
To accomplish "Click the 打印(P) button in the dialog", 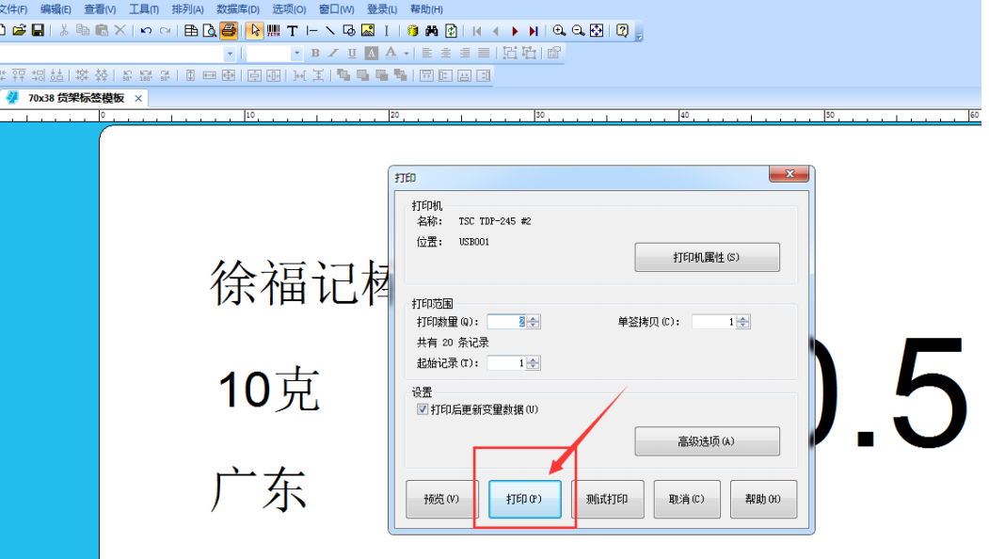I will pos(524,499).
